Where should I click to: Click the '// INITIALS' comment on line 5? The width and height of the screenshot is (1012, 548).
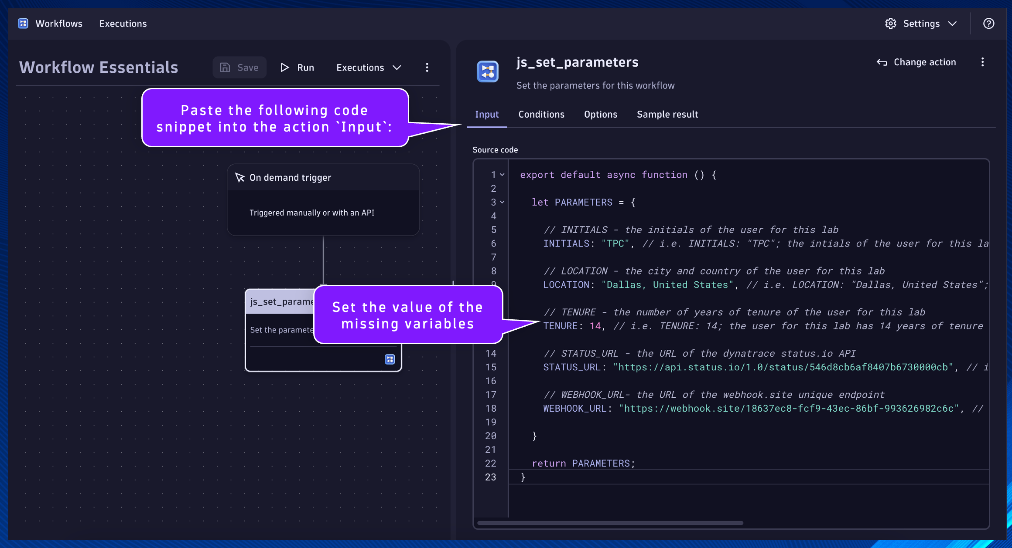(691, 230)
